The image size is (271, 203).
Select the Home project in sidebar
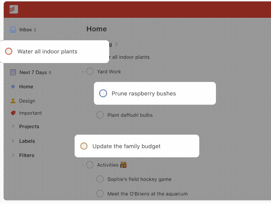pyautogui.click(x=26, y=86)
